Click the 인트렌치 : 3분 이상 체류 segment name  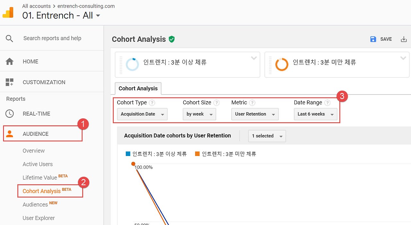pyautogui.click(x=175, y=62)
